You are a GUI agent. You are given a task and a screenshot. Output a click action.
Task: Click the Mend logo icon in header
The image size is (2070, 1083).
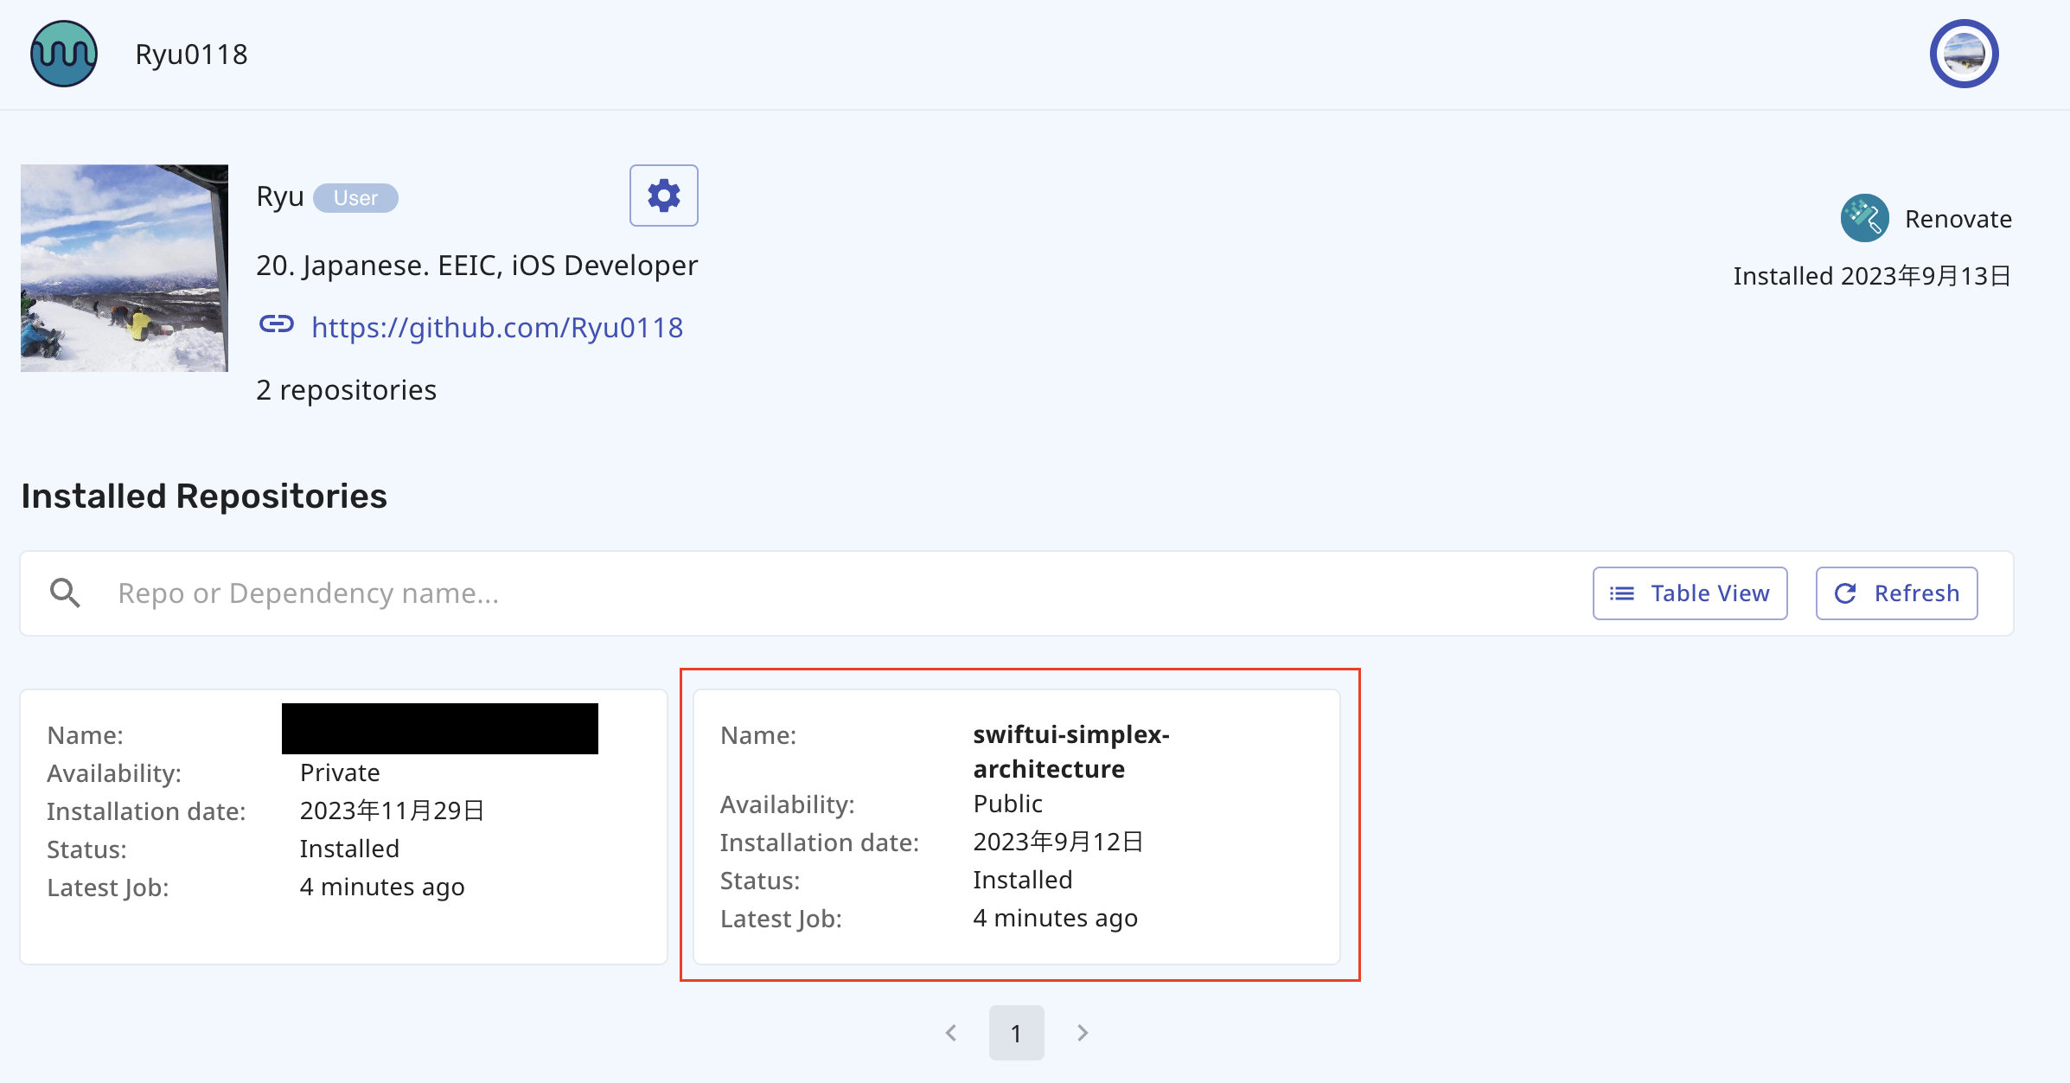pos(64,54)
